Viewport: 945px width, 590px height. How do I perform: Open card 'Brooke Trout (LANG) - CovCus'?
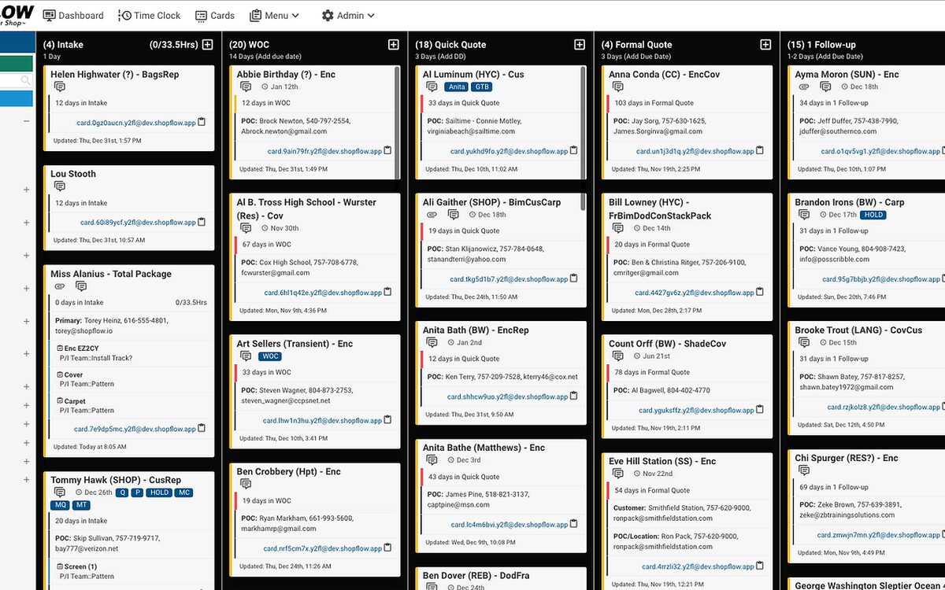coord(858,330)
